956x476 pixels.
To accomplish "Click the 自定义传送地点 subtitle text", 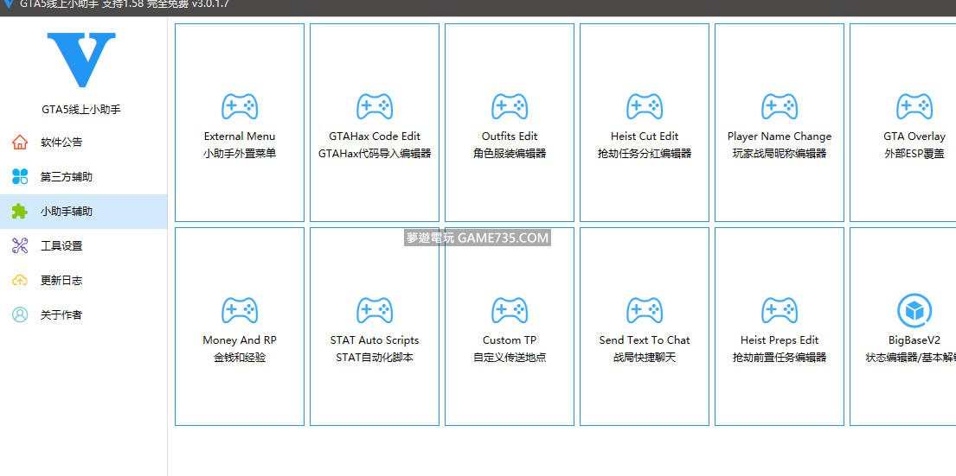I will (509, 358).
